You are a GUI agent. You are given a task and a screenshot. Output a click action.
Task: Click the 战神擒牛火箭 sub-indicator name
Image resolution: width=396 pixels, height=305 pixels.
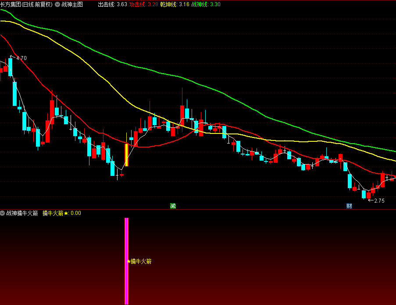(x=22, y=213)
